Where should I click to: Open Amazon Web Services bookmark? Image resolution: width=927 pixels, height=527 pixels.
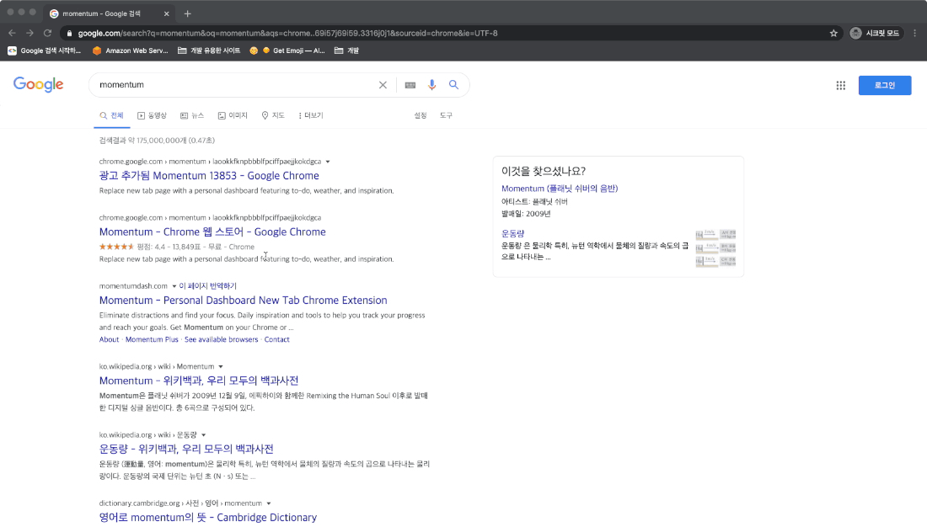130,51
